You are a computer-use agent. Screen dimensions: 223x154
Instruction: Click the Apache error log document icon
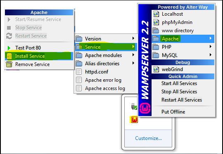[79, 80]
